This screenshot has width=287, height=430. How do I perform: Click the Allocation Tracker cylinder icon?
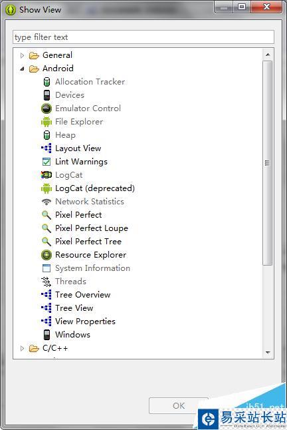[47, 82]
